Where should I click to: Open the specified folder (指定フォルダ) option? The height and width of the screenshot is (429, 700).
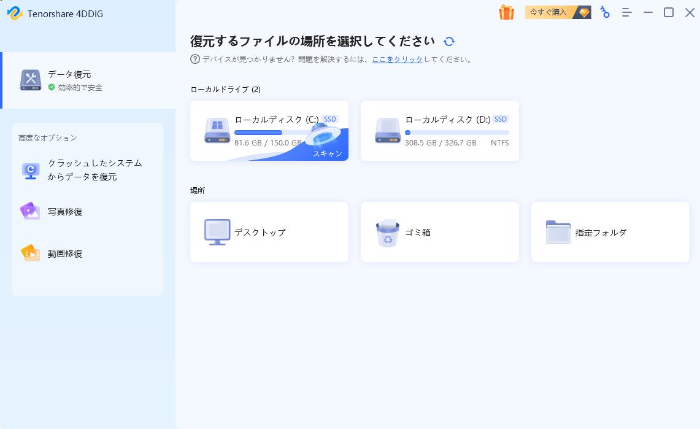click(610, 232)
